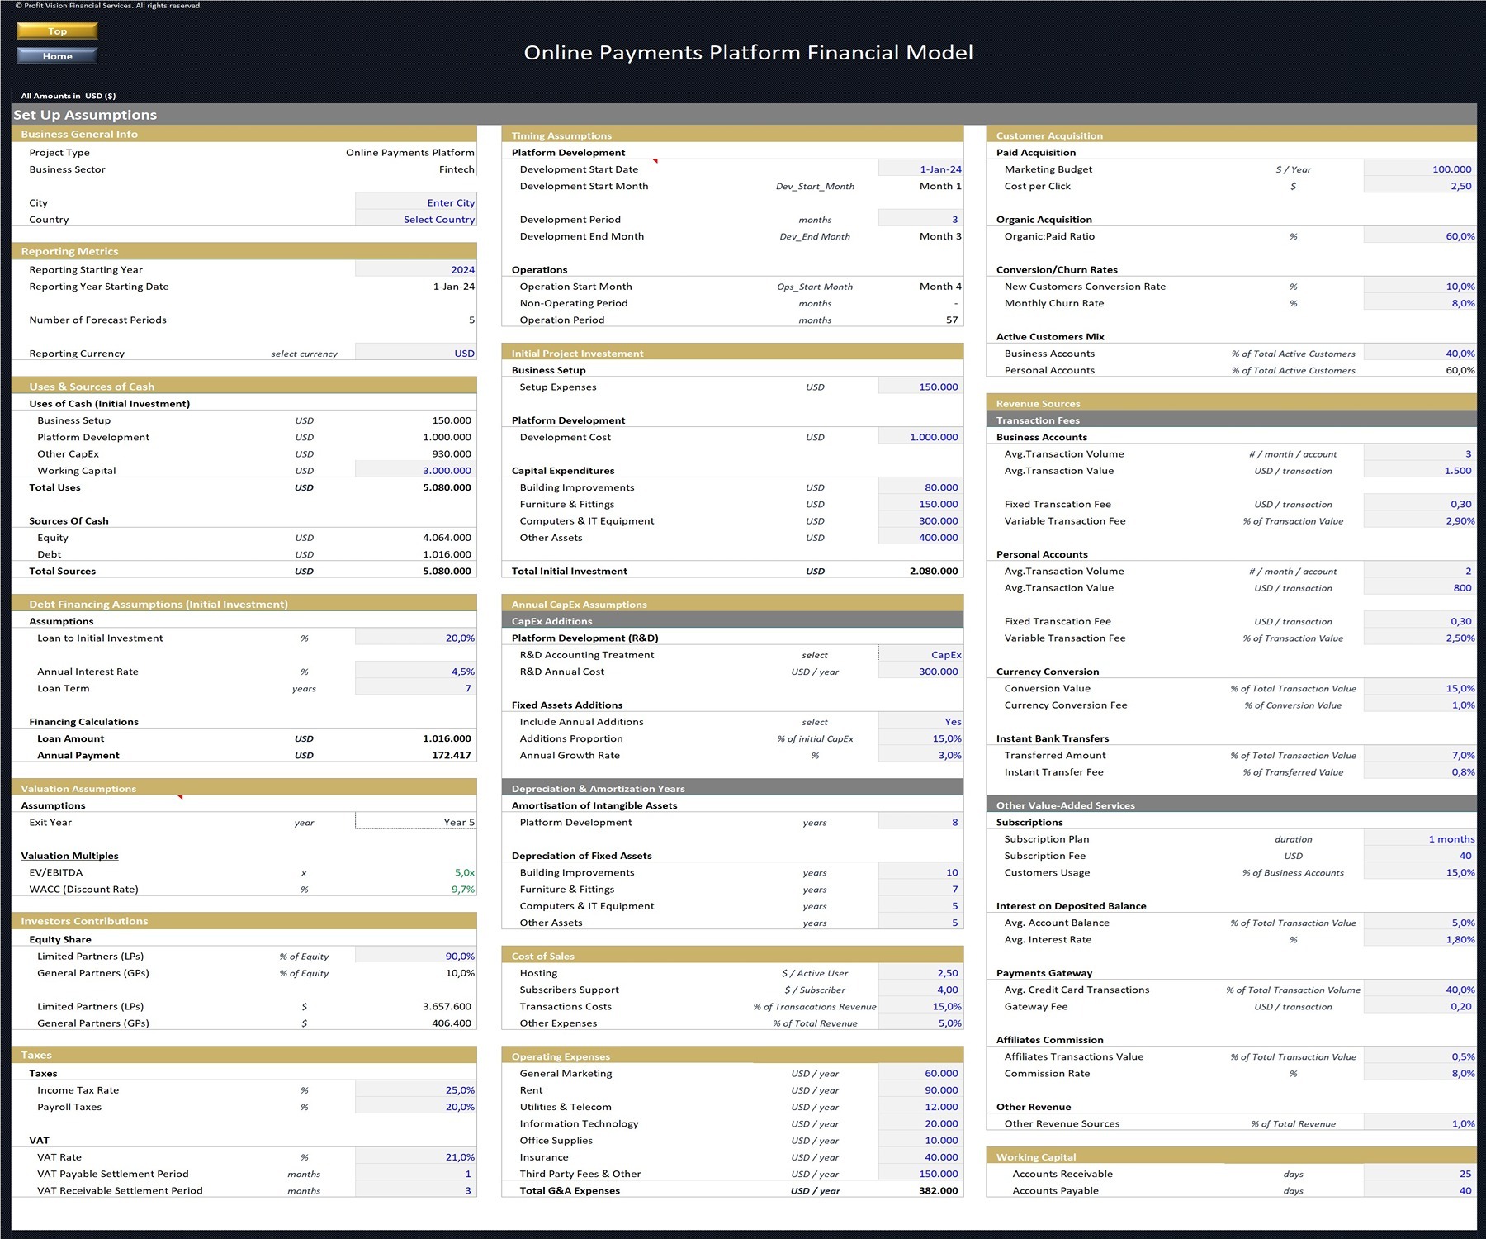The width and height of the screenshot is (1486, 1239).
Task: Select the Transactions Costs 15,0% cell
Action: [920, 1007]
